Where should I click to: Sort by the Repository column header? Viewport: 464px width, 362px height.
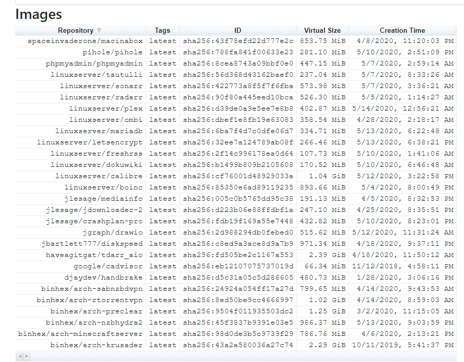click(80, 30)
